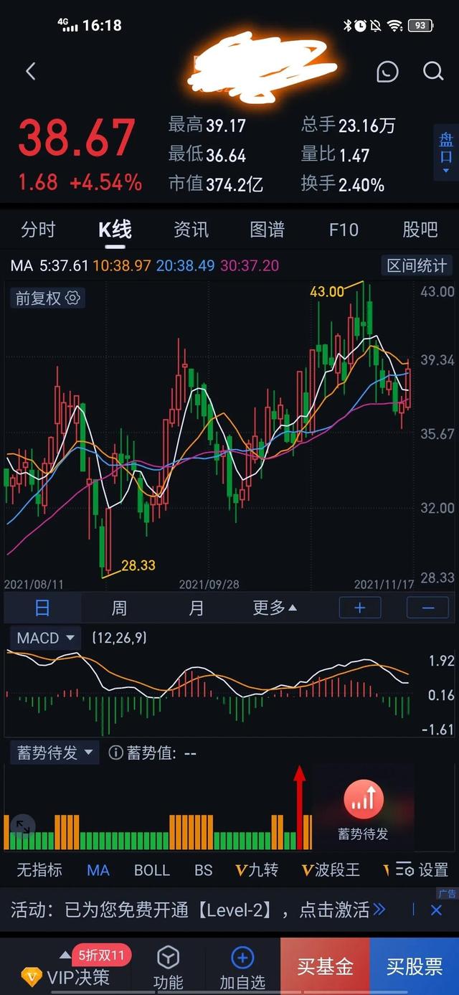The height and width of the screenshot is (995, 459).
Task: Open the chat message icon
Action: 387,71
